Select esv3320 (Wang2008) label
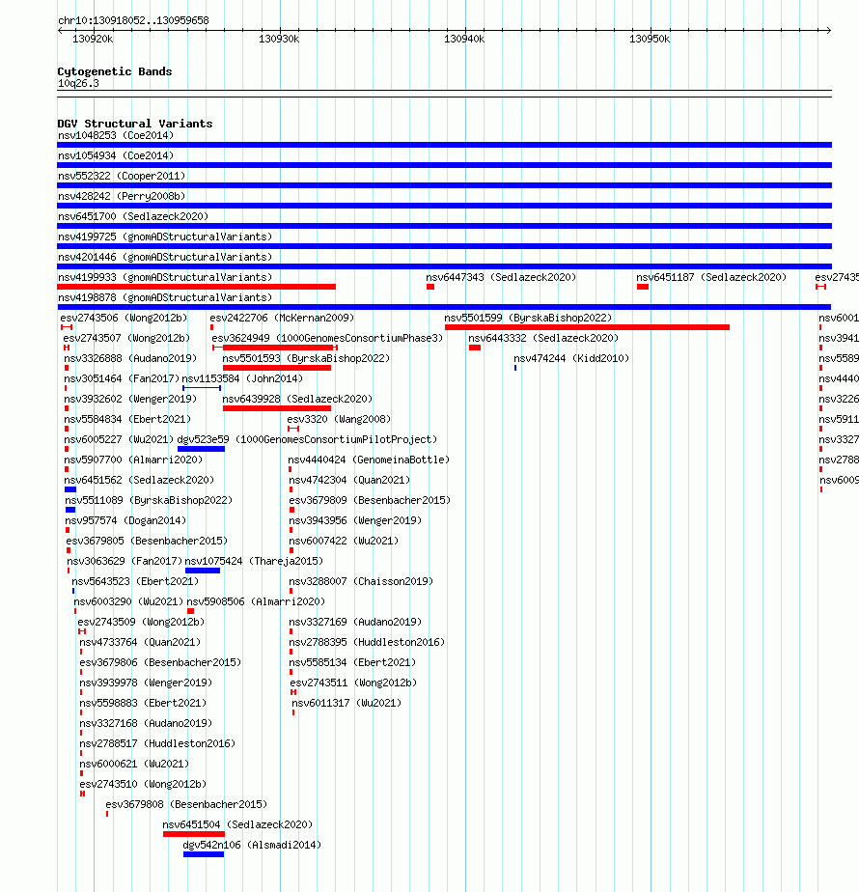859x892 pixels. click(x=339, y=419)
